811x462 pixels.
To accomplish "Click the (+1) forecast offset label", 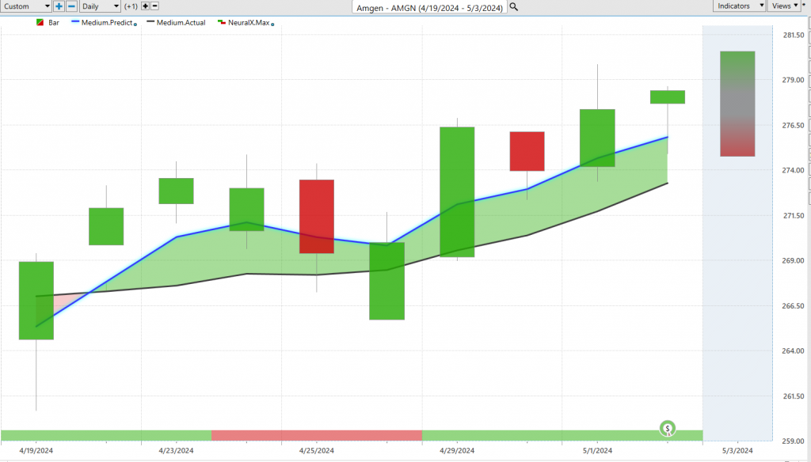I will [x=131, y=6].
